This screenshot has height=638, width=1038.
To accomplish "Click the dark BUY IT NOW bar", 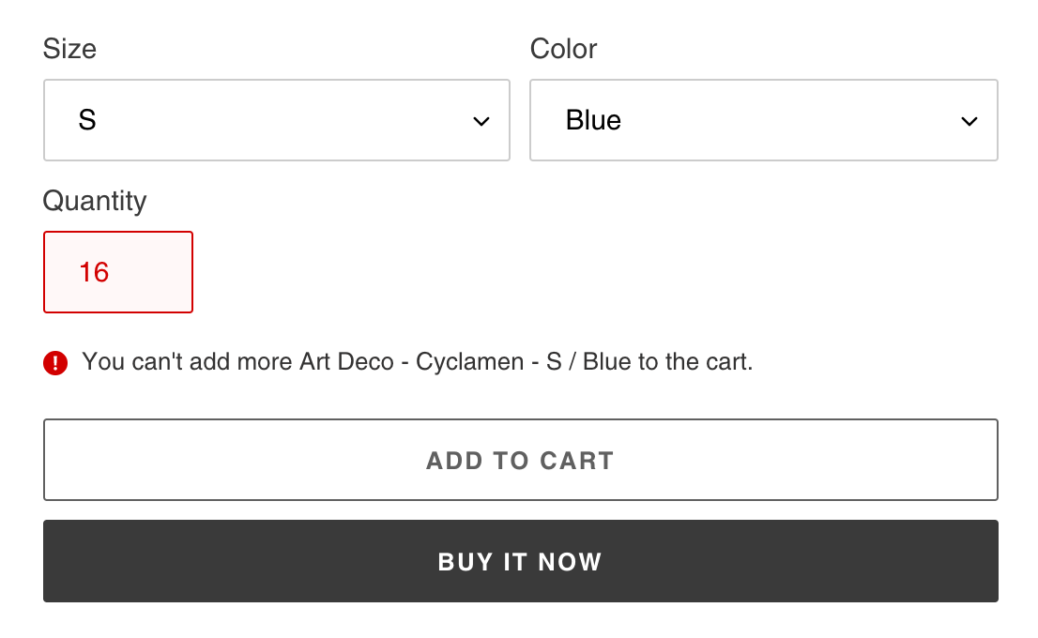I will pyautogui.click(x=520, y=561).
